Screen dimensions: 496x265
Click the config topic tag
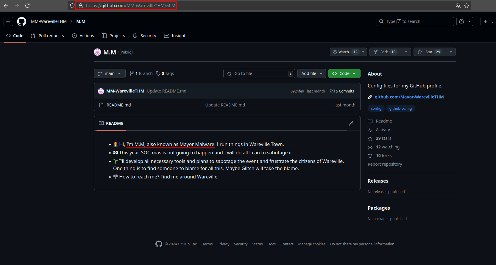pyautogui.click(x=376, y=108)
